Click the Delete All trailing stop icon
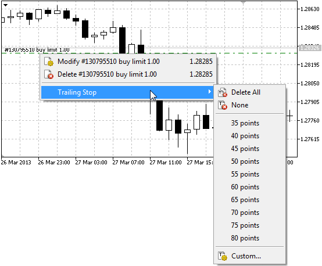This screenshot has height=266, width=322. [x=223, y=92]
